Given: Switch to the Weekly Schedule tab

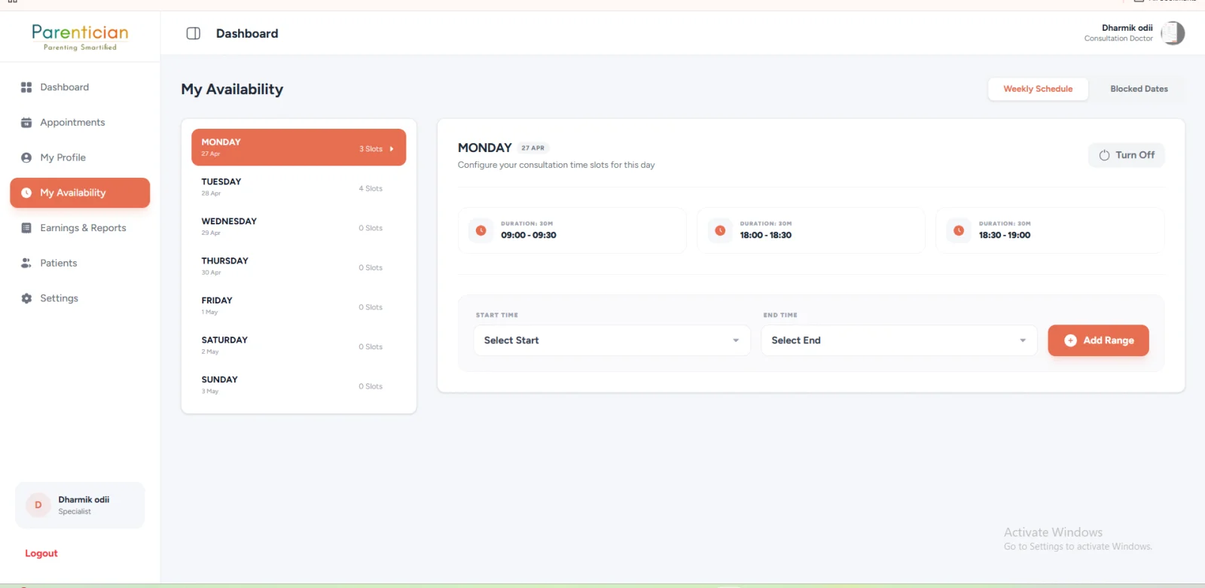Looking at the screenshot, I should (x=1038, y=89).
